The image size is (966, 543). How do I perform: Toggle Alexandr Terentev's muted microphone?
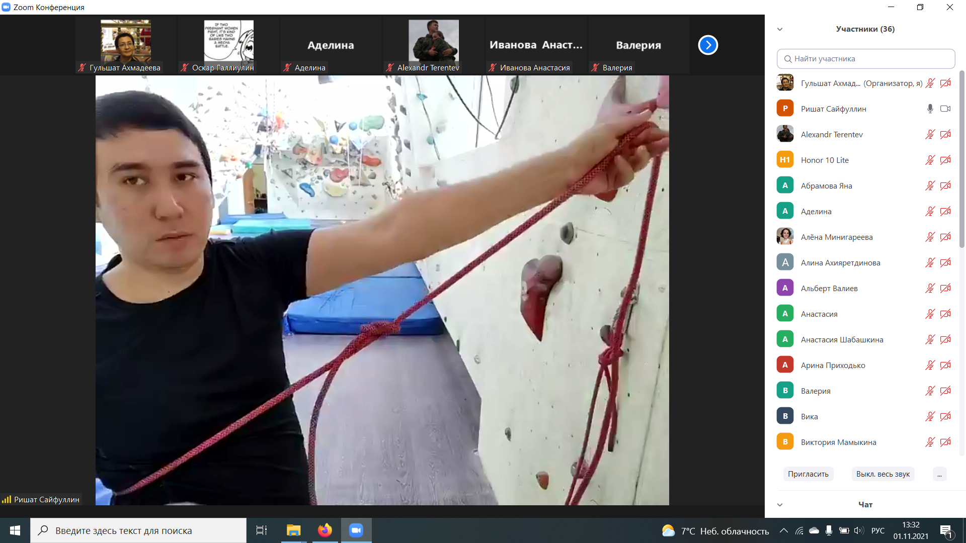click(x=930, y=134)
